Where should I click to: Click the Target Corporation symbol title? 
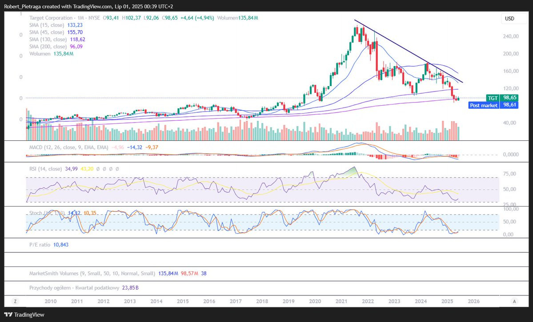[x=51, y=18]
